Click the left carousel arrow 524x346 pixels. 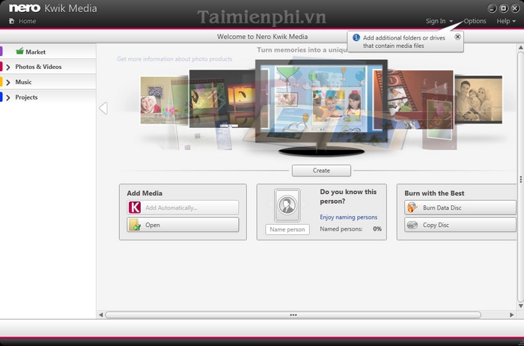click(x=103, y=109)
